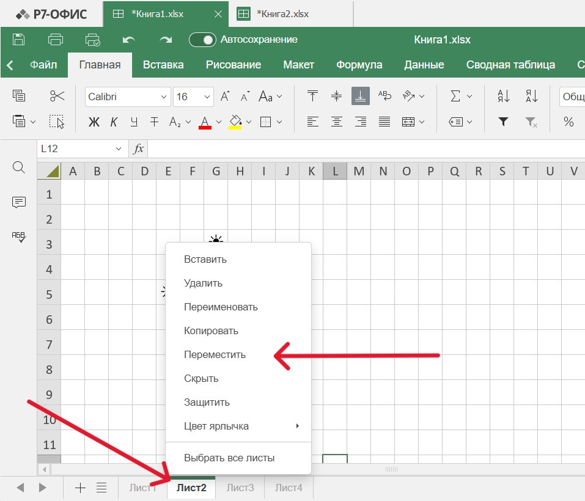Click the Save icon in the top bar

(x=19, y=40)
